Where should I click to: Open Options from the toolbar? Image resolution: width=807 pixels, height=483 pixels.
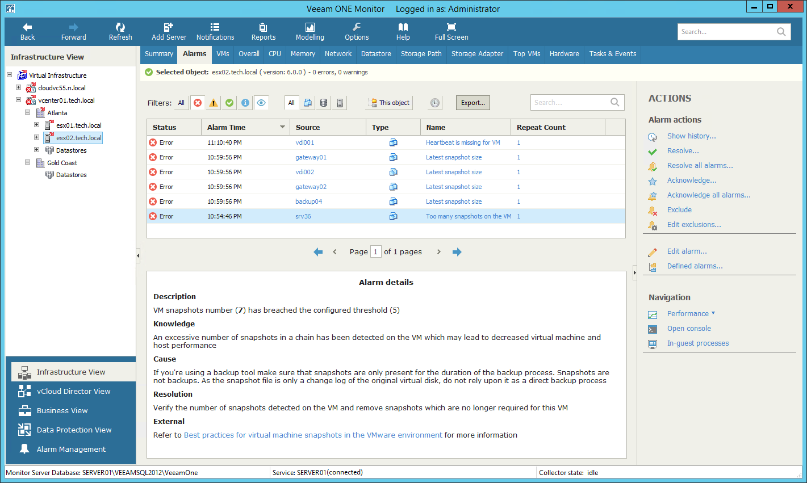click(x=357, y=32)
